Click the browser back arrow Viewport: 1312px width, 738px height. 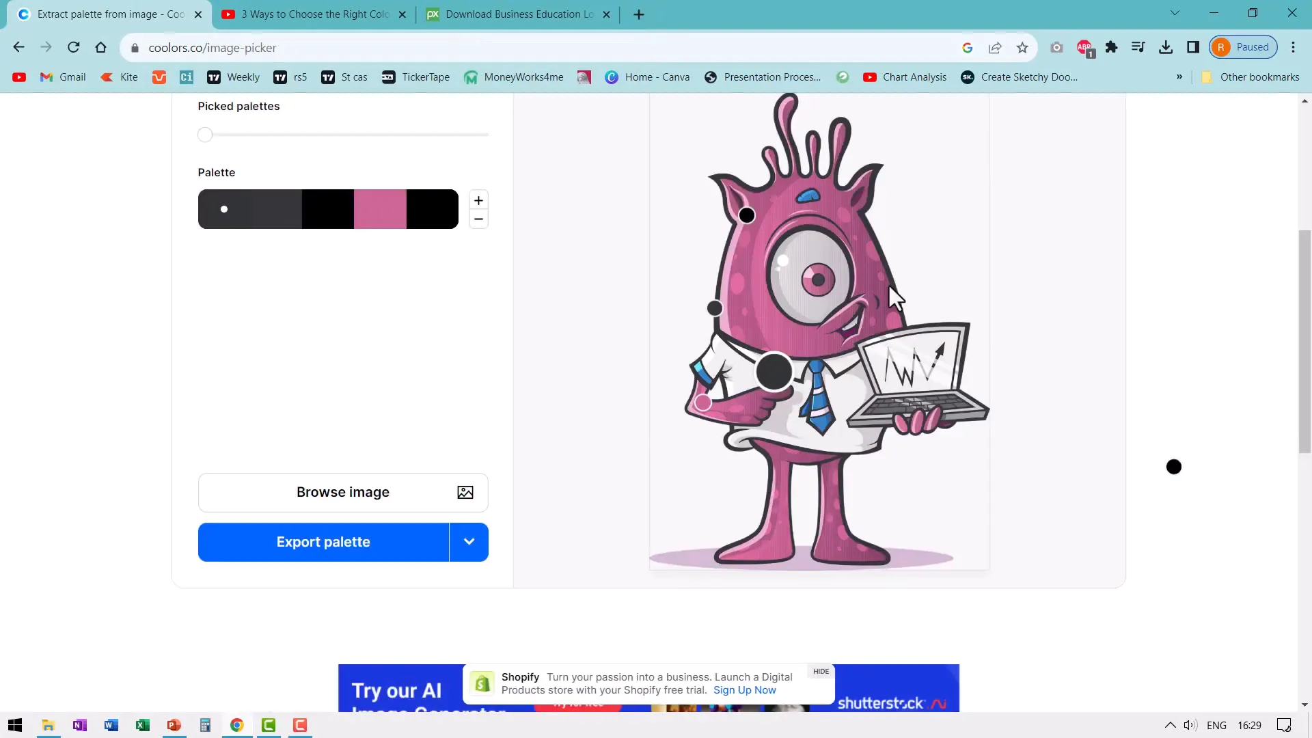pos(18,47)
